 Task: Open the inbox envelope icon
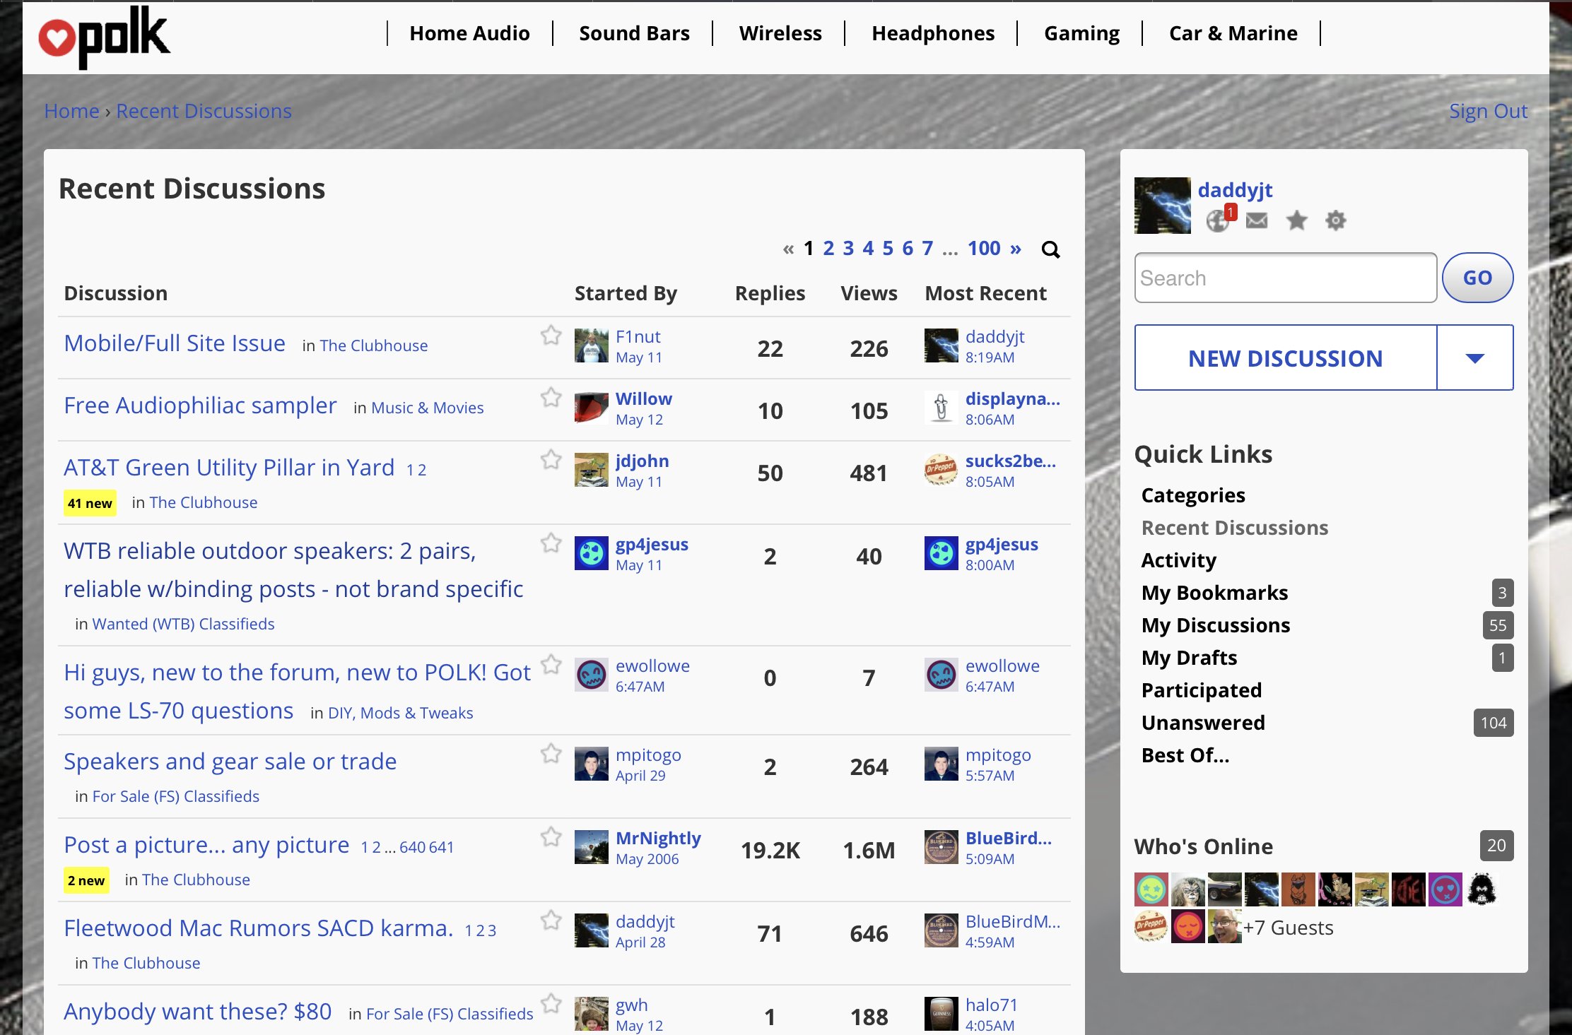[1257, 221]
